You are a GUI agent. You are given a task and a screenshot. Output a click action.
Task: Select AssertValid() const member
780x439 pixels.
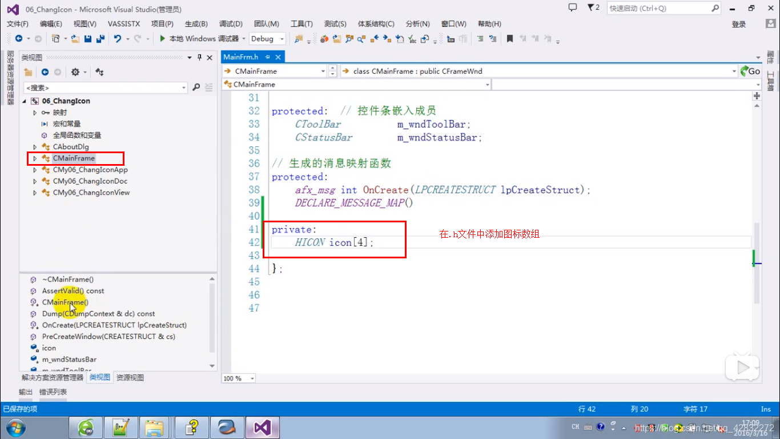pyautogui.click(x=73, y=291)
